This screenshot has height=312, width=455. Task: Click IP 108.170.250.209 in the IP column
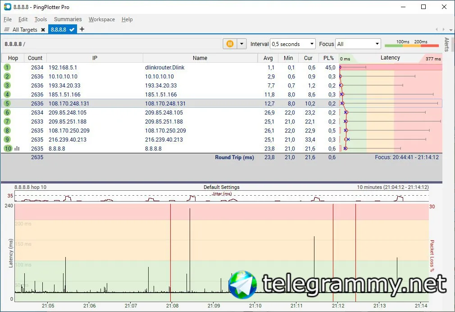[x=69, y=130]
